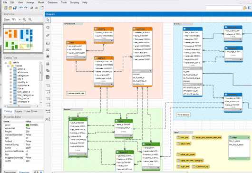Click the search icon beside search field

[x=244, y=8]
